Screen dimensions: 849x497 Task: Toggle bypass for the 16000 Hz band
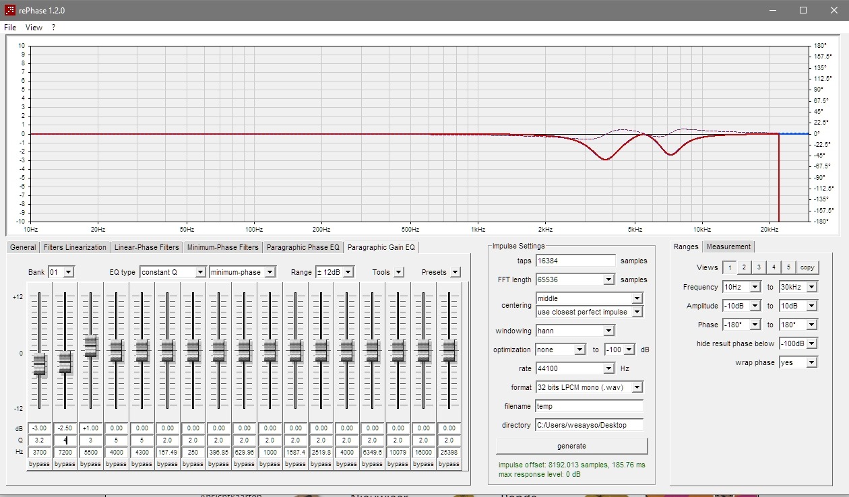point(423,464)
